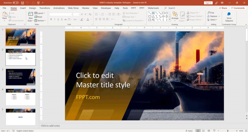Open the File tab

(4, 8)
